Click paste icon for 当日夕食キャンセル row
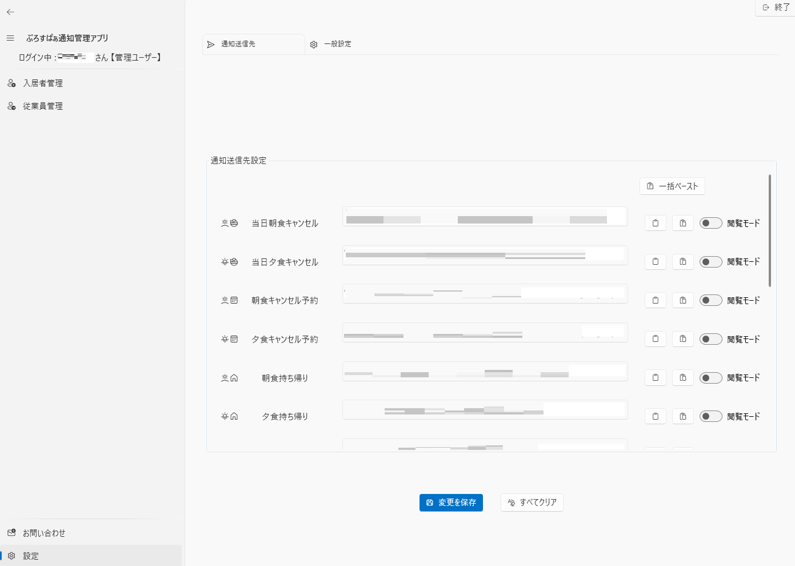795x566 pixels. [683, 262]
